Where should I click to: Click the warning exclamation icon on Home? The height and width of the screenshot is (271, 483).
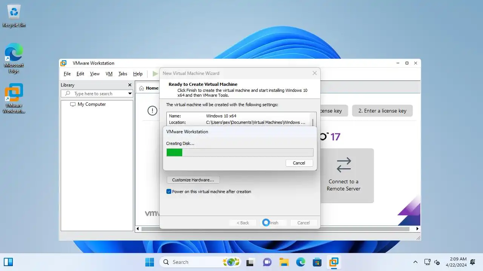152,111
